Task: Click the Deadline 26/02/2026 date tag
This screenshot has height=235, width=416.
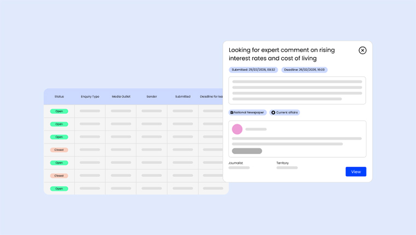Action: [x=304, y=70]
